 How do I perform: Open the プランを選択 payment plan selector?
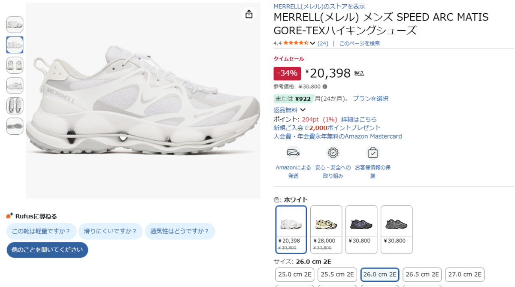(370, 99)
